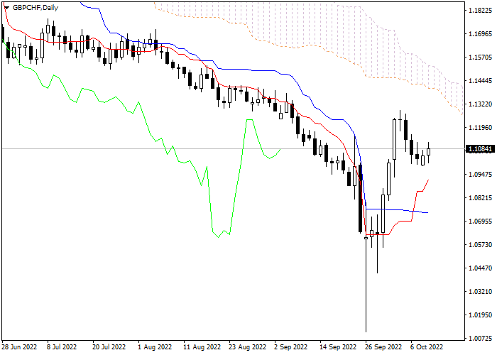Click price scale value 1.14445
The height and width of the screenshot is (355, 497).
coord(480,81)
